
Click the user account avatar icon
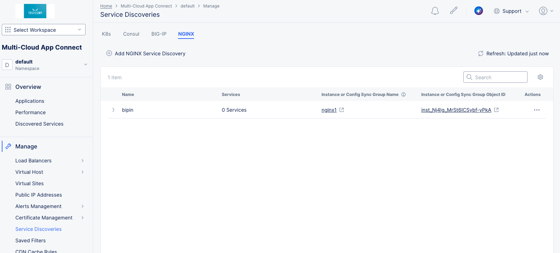543,11
